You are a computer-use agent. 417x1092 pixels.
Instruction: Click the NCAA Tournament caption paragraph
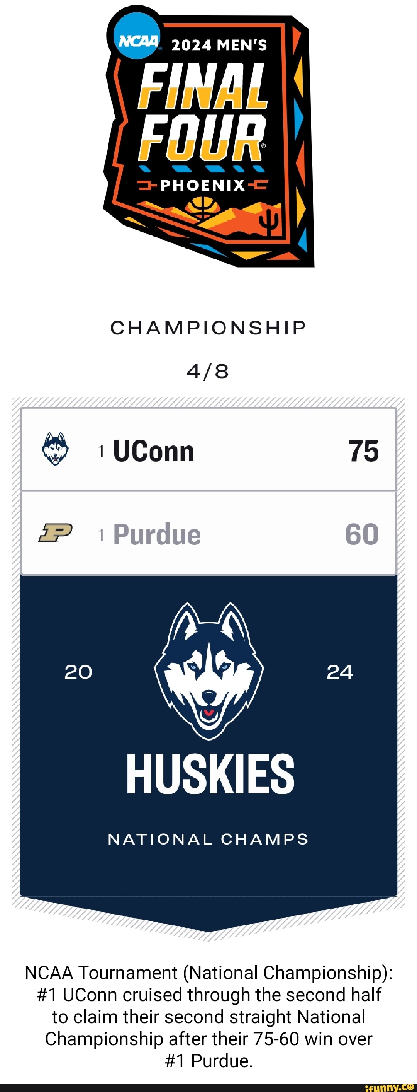pos(209,1017)
